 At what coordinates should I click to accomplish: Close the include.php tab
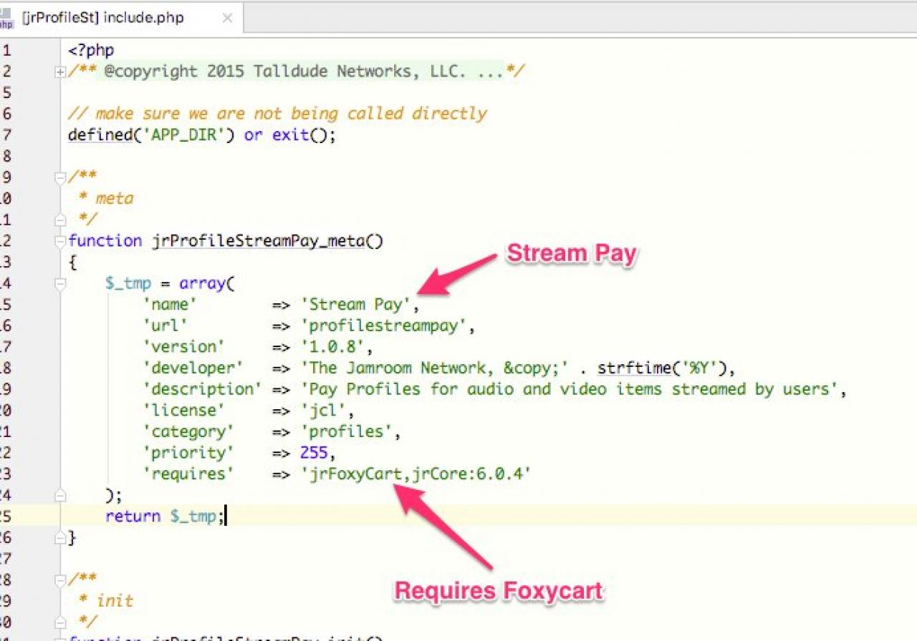(227, 19)
